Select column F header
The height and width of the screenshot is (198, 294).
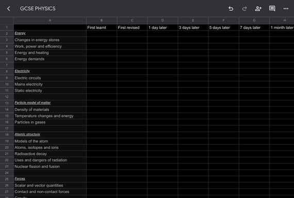(x=224, y=21)
